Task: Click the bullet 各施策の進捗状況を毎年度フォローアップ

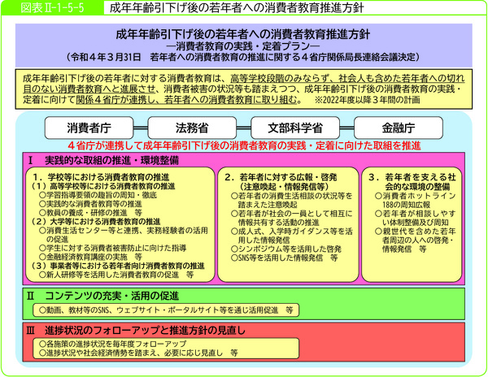Action: 112,344
